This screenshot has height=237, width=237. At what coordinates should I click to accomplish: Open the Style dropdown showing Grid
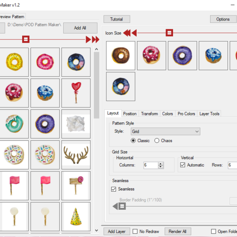pos(166,132)
